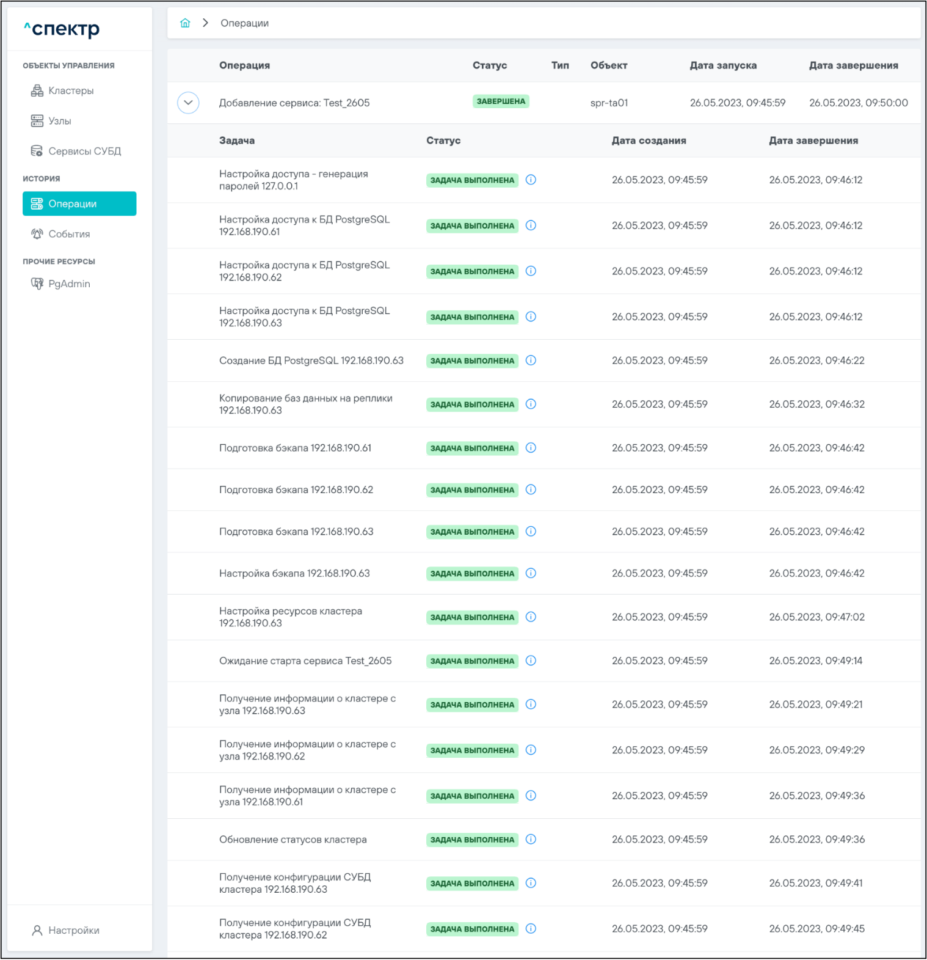Click info icon for Настройка бэкапа 192.168.190.63
The width and height of the screenshot is (927, 960).
[531, 573]
